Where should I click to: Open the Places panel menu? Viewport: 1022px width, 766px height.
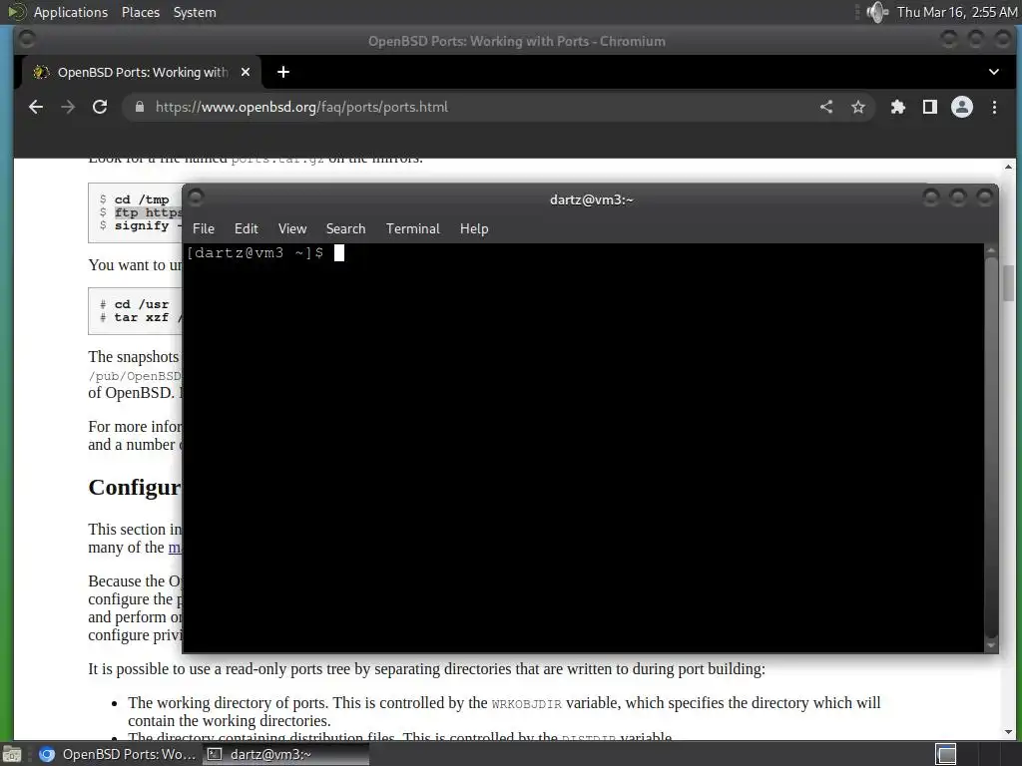pos(140,12)
